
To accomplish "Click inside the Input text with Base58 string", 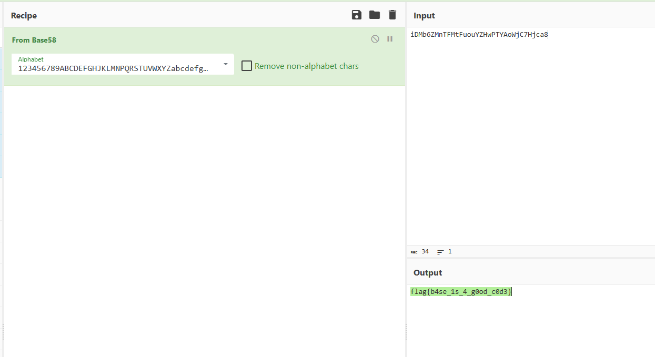I will [x=479, y=35].
